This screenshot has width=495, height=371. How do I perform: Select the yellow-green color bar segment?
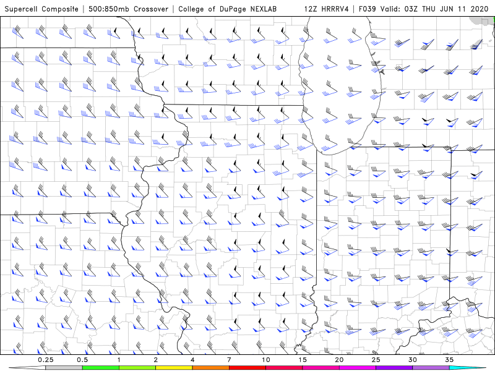coord(137,368)
